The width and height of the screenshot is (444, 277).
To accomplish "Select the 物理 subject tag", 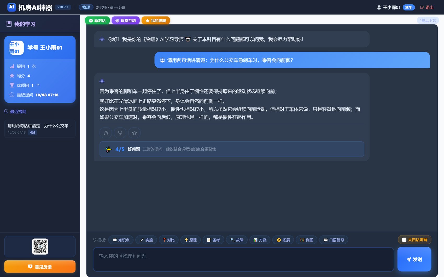I will coord(86,7).
